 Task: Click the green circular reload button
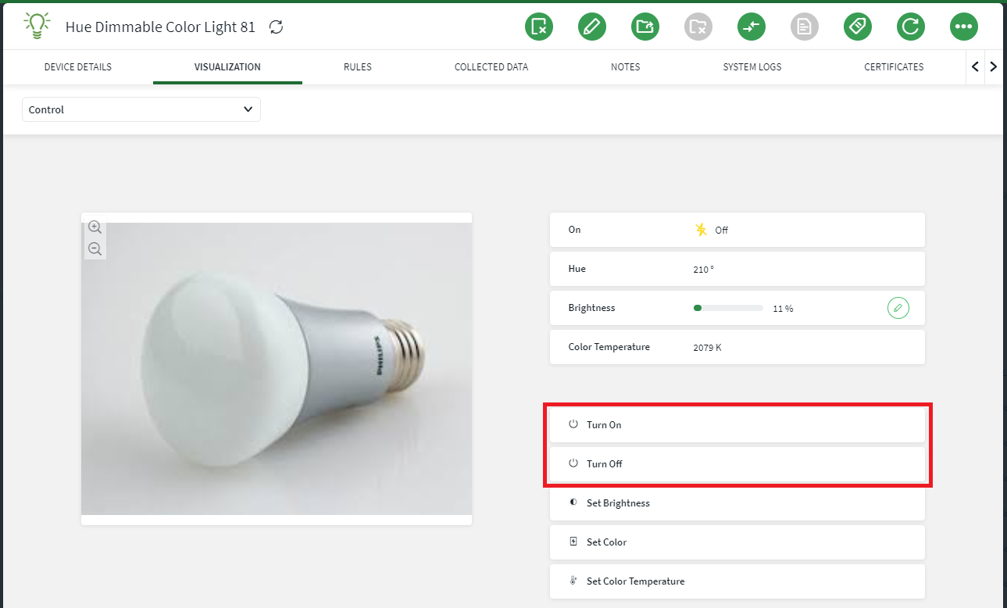[x=911, y=27]
